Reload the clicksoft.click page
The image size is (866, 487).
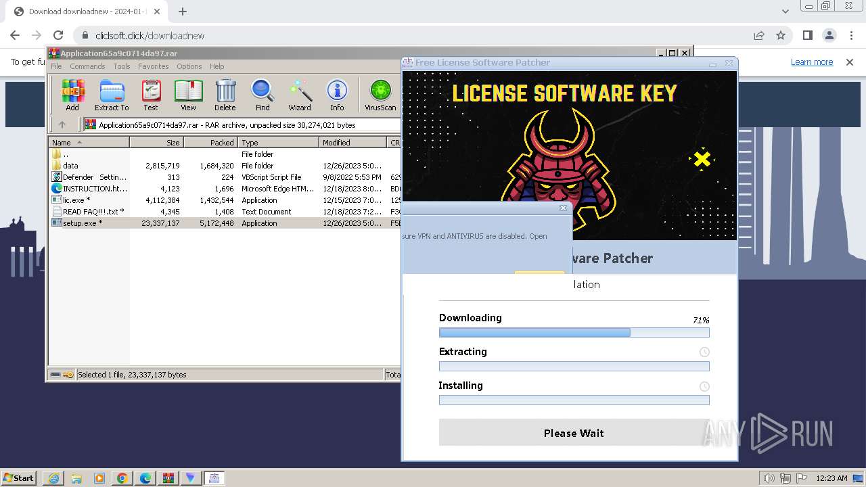(x=58, y=35)
